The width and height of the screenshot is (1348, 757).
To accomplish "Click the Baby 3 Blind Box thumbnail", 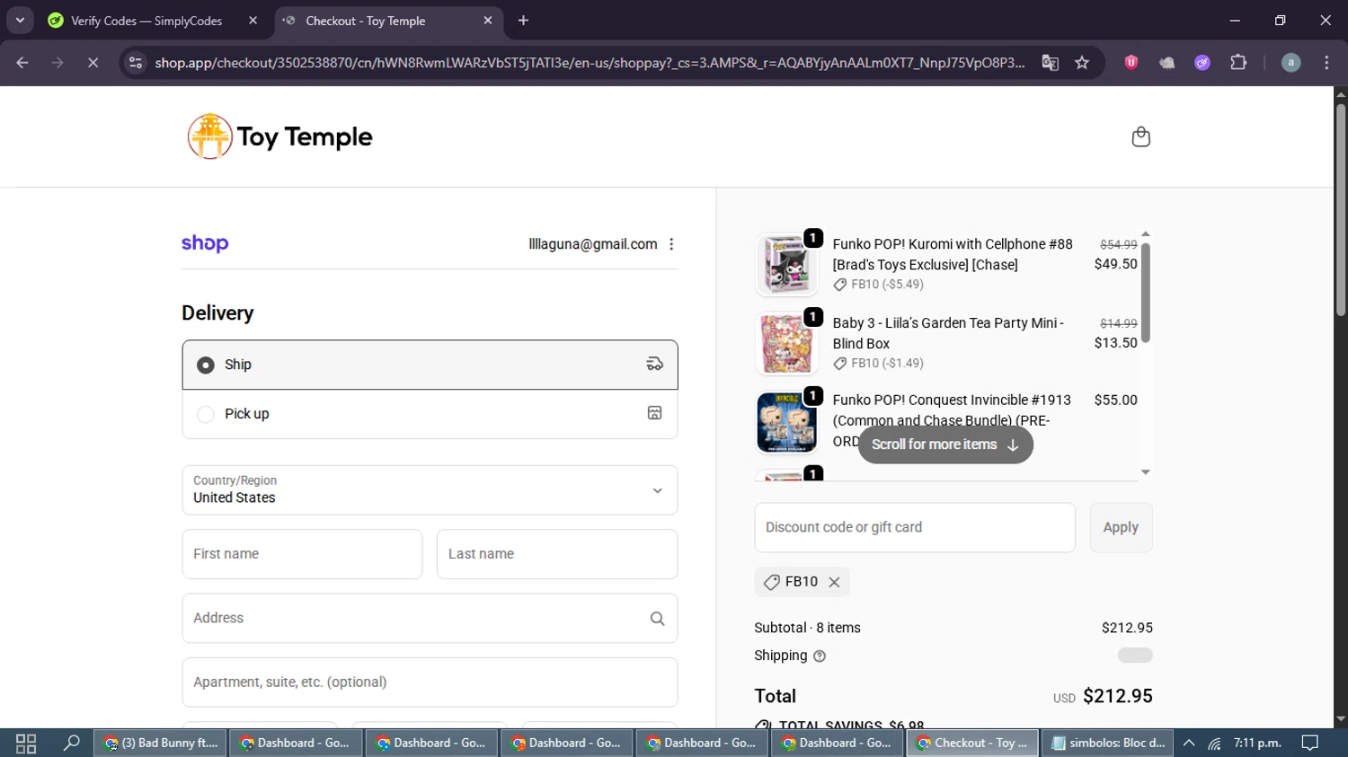I will (786, 344).
